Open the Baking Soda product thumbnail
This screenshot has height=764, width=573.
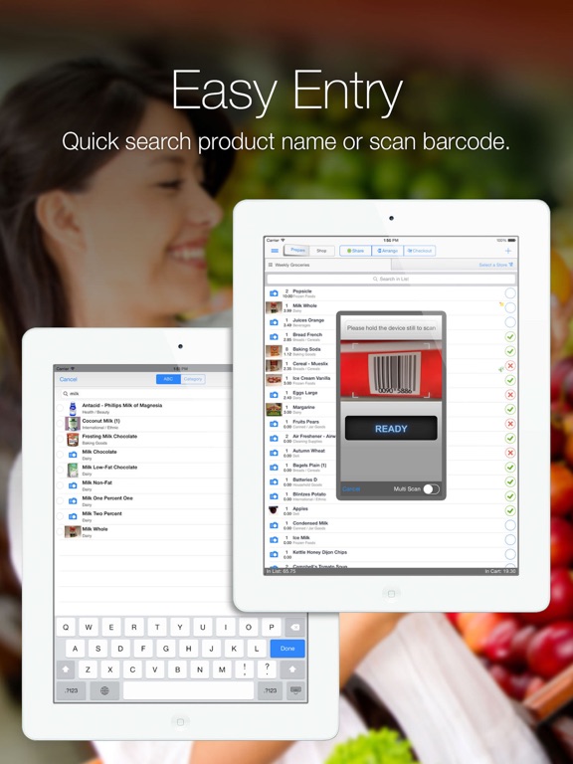(274, 351)
